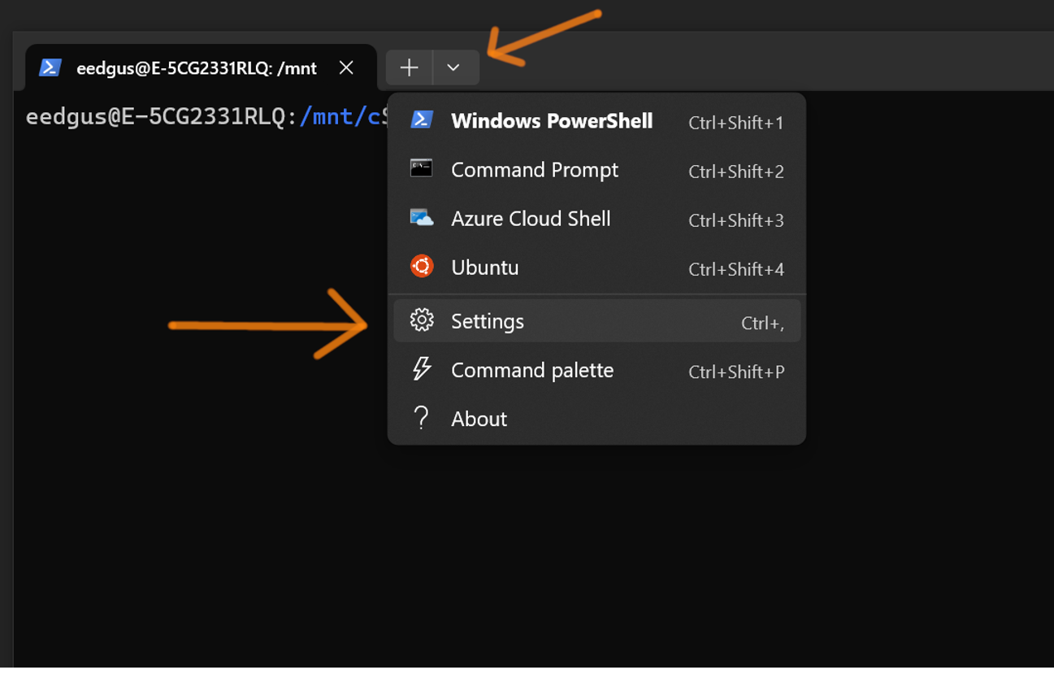Click the Command Prompt icon

click(x=421, y=168)
